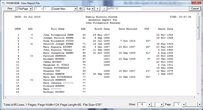
Task: Click the 'Full Name' column header
Action: point(58,29)
